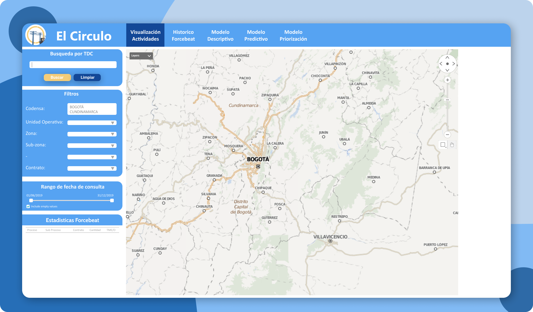
Task: Open the Layers dropdown on map
Action: (x=141, y=56)
